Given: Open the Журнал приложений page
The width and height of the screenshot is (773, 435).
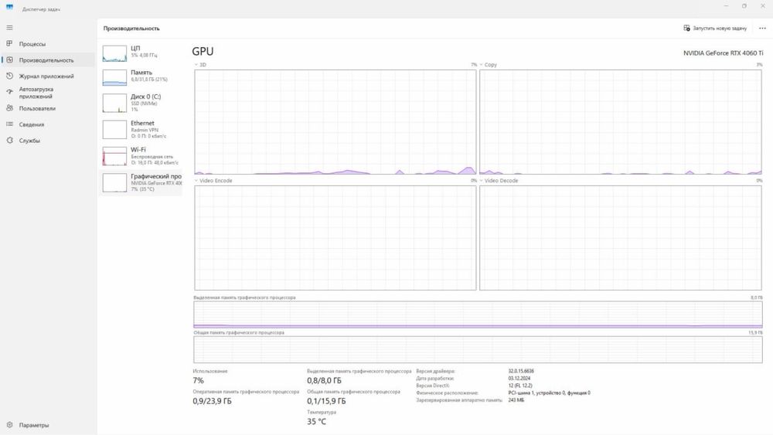Looking at the screenshot, I should click(x=47, y=76).
